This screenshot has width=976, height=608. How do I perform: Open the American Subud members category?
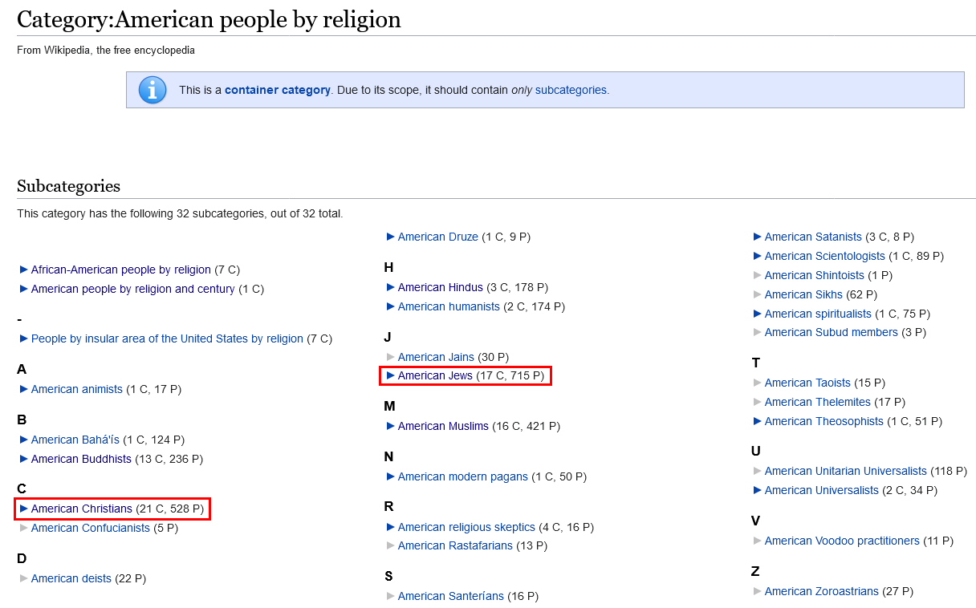(x=832, y=332)
